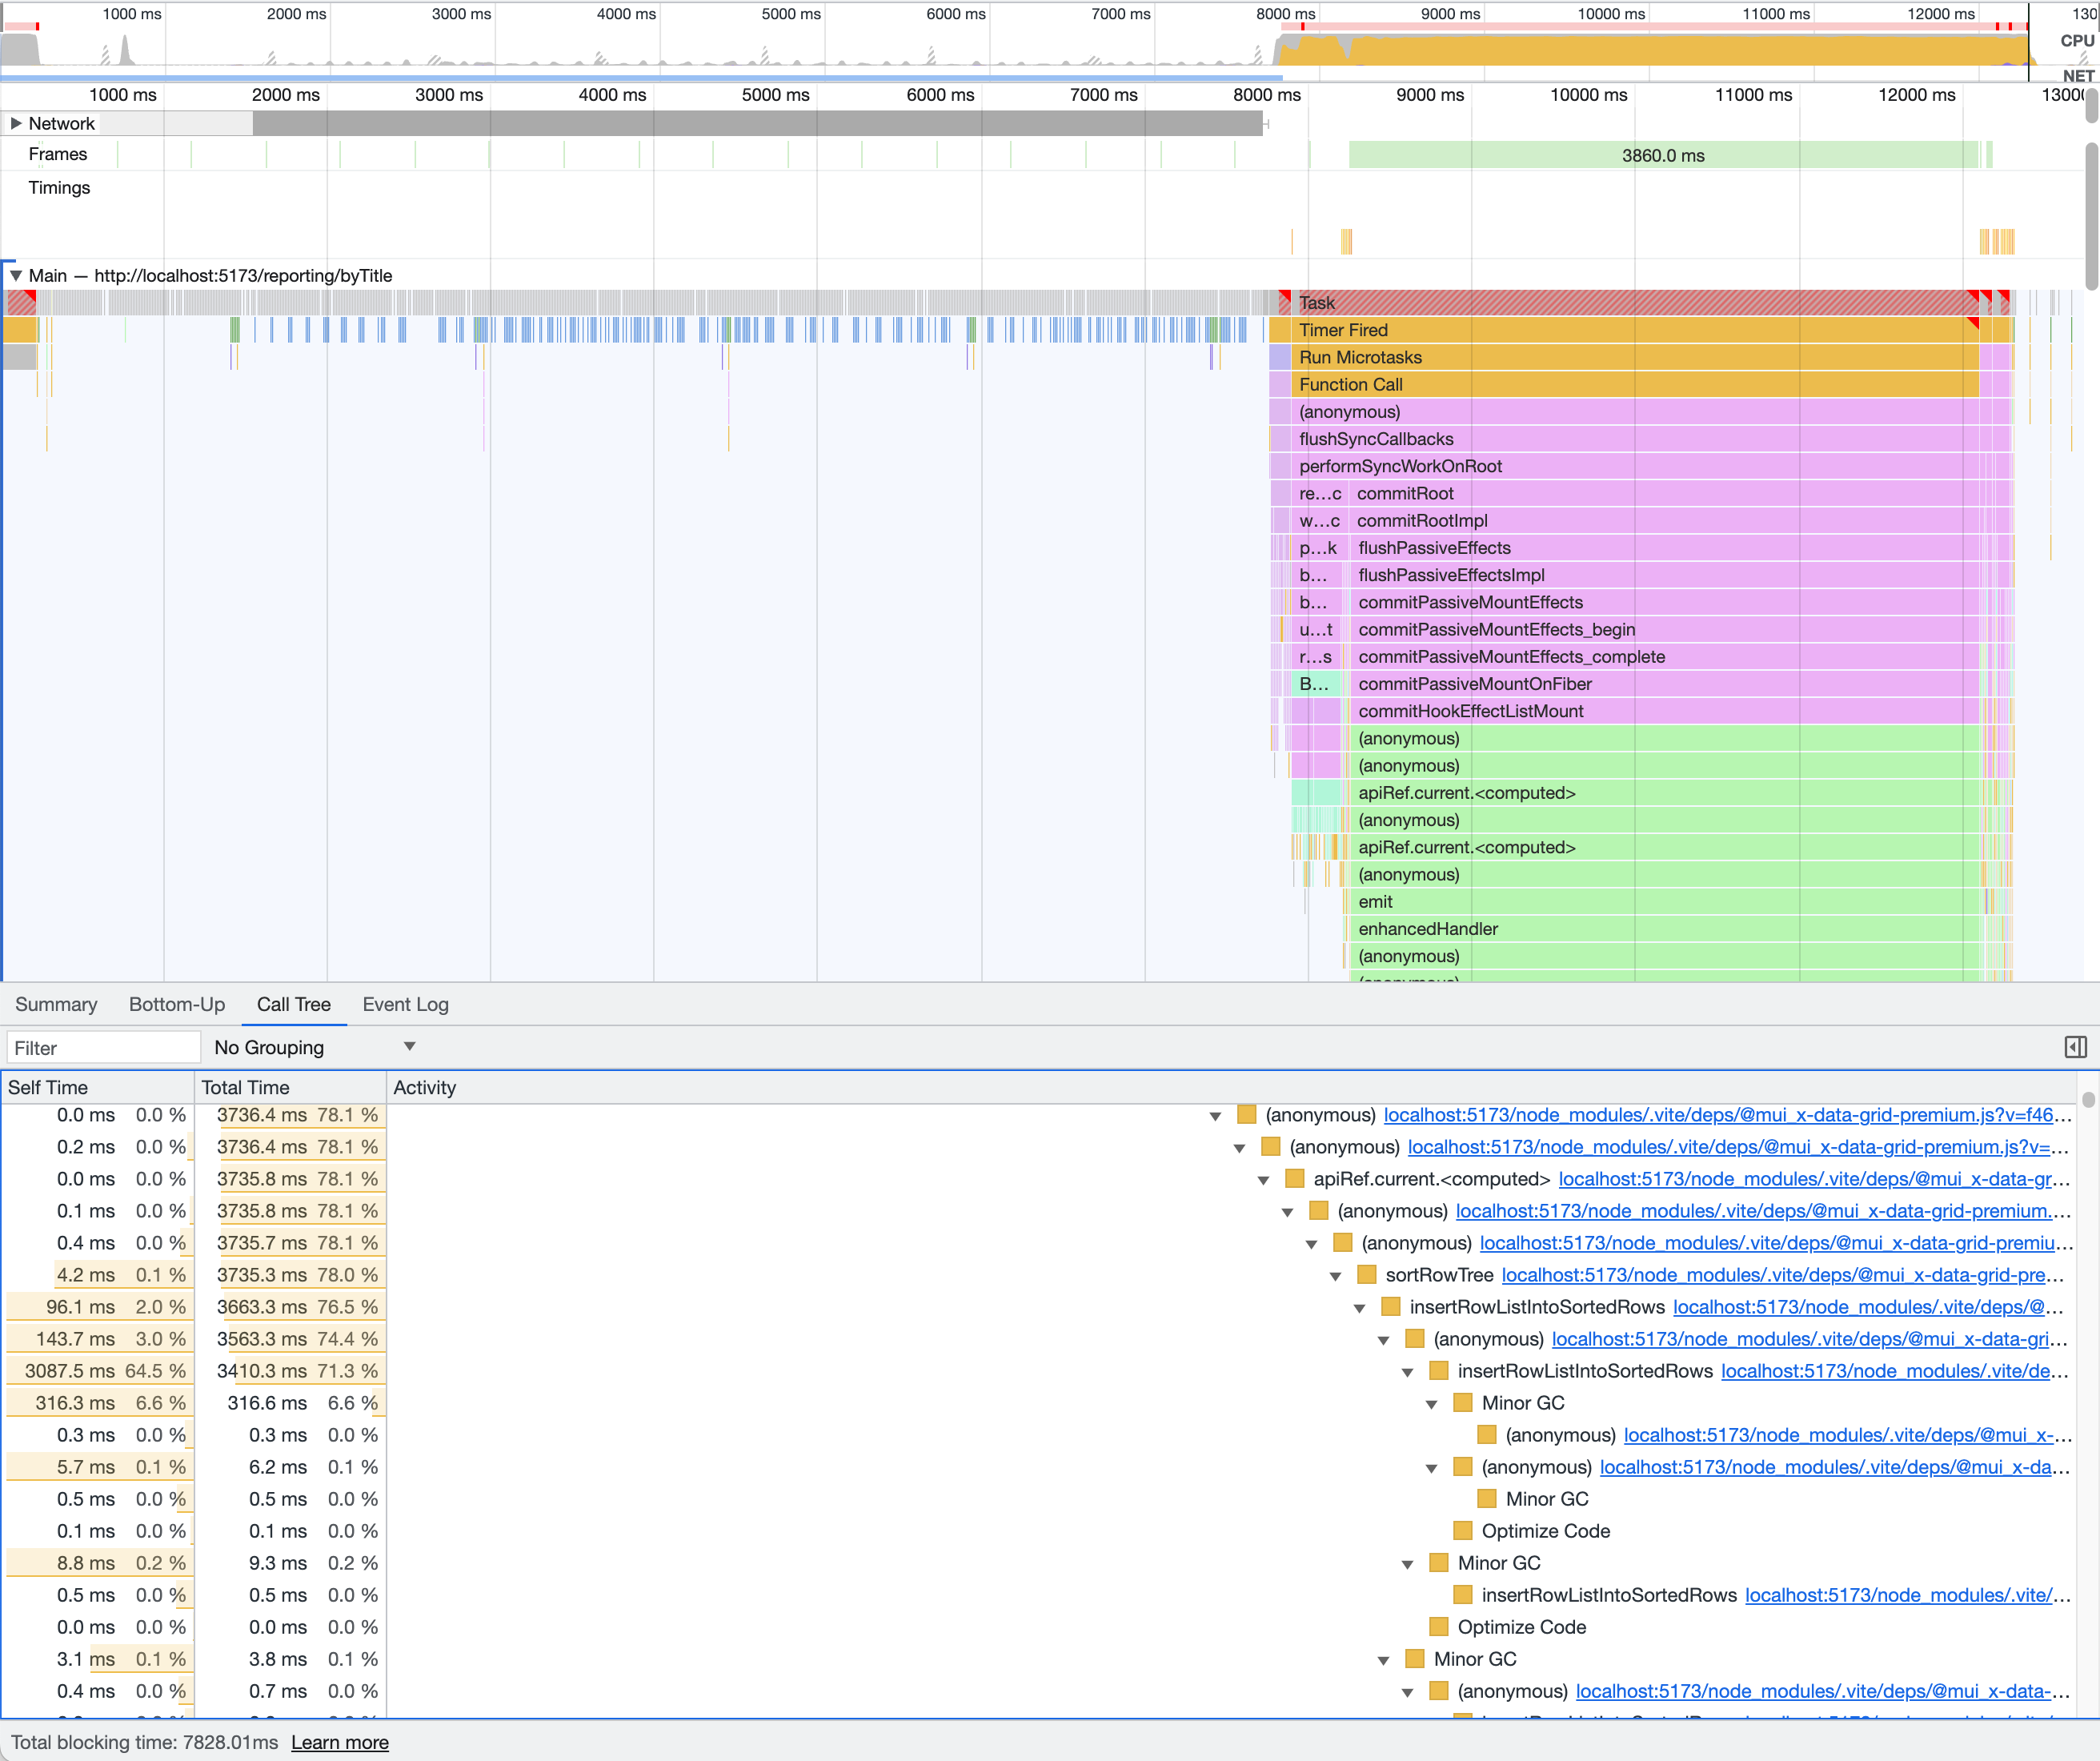Expand the Network track

click(x=16, y=123)
